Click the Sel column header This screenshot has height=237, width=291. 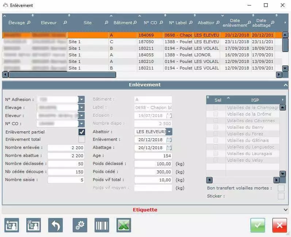click(218, 100)
